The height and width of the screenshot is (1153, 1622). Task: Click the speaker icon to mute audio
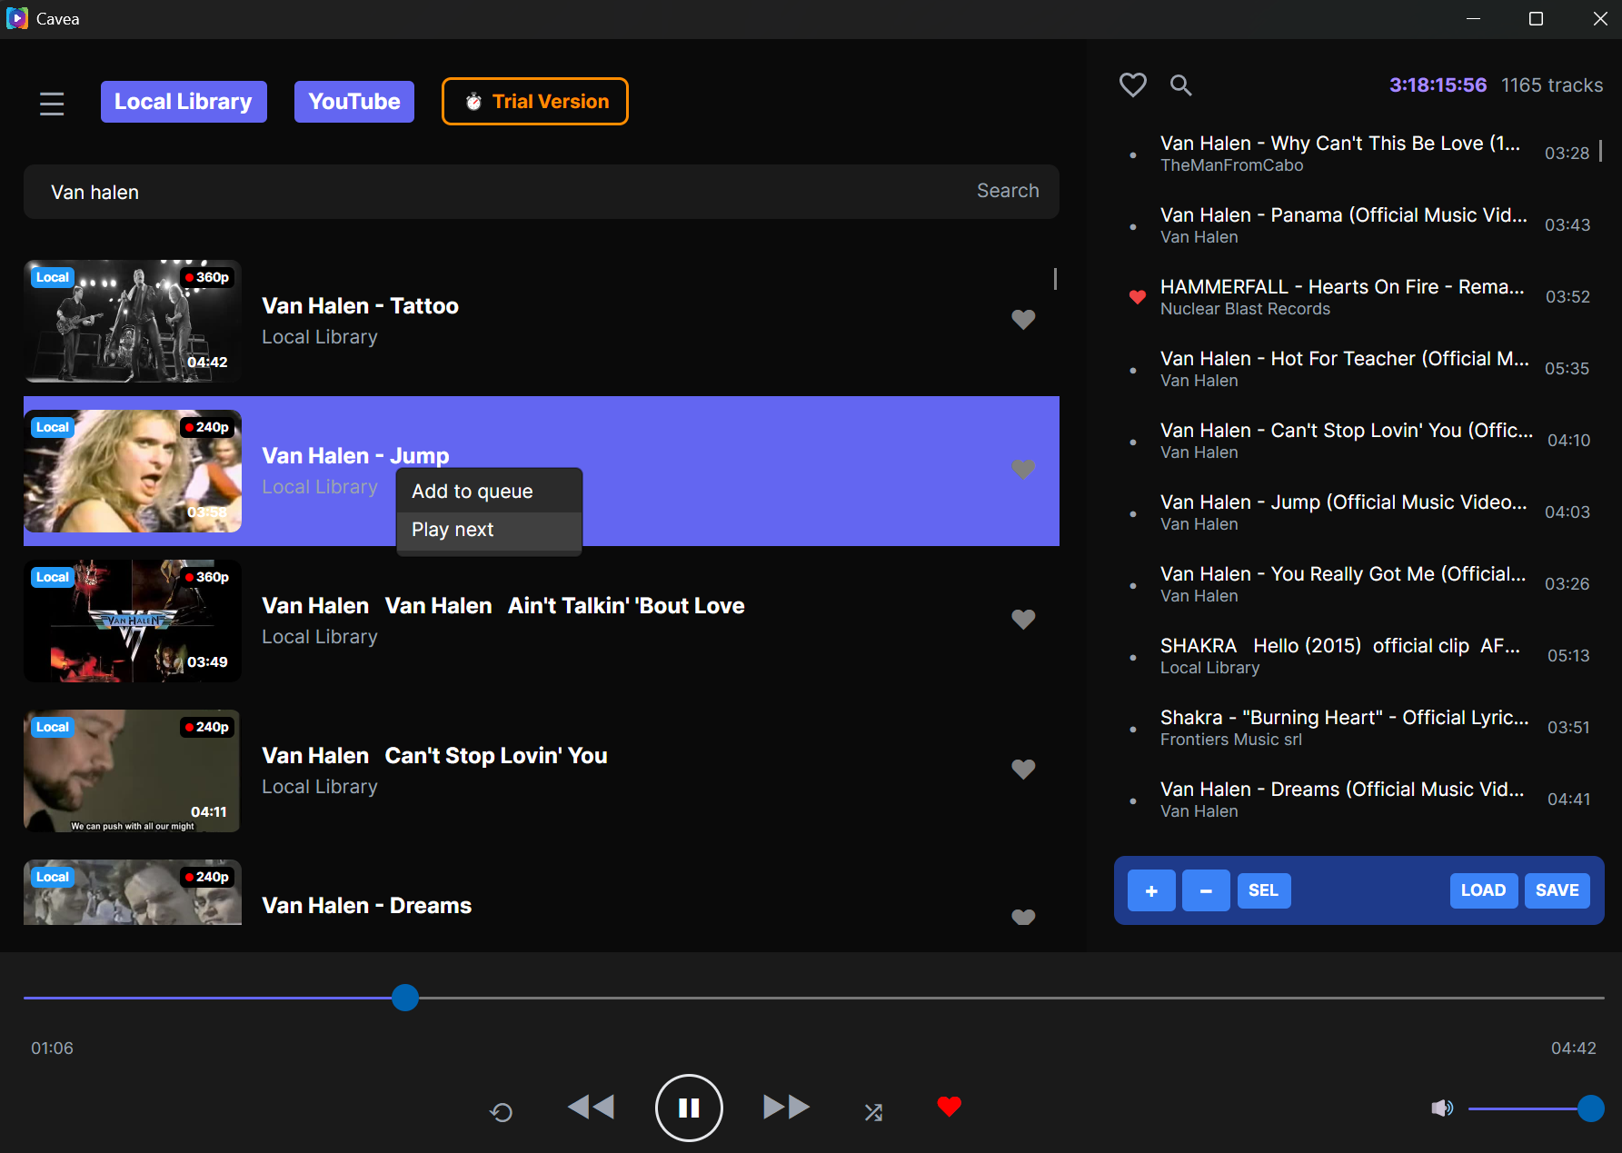point(1442,1108)
